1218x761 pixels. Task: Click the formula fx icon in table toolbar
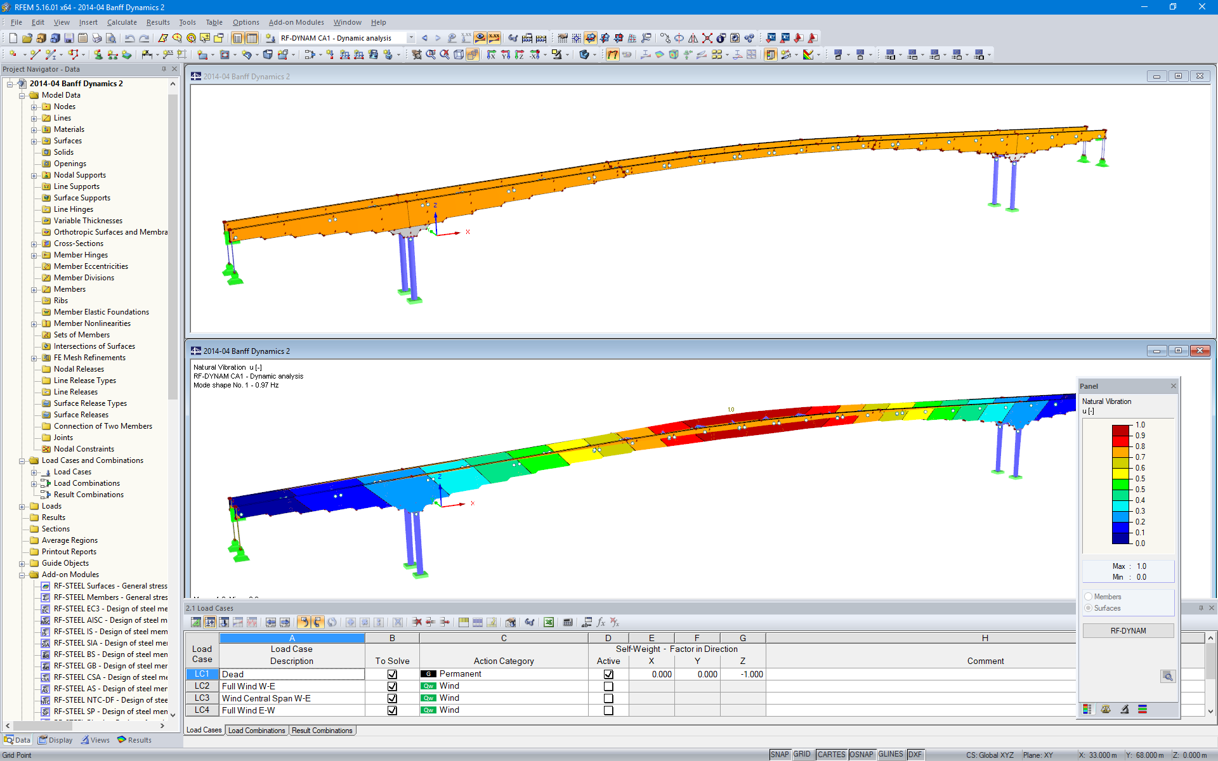coord(601,622)
